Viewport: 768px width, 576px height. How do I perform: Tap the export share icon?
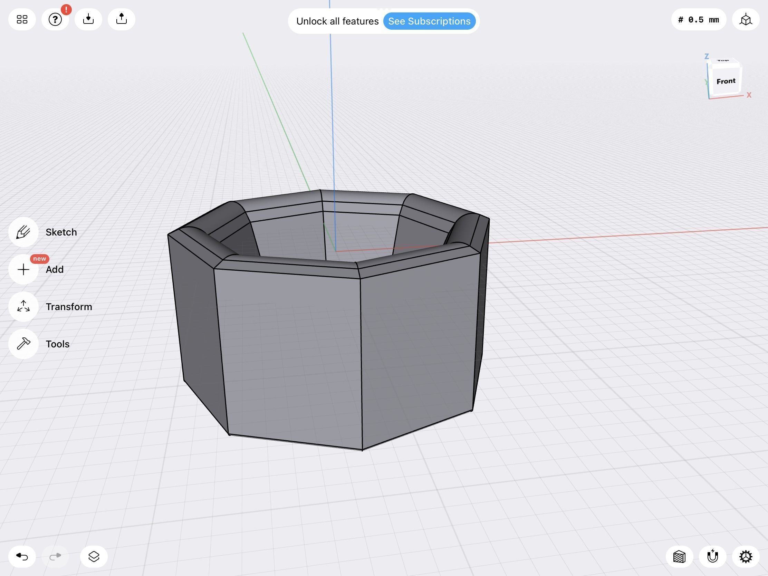point(122,19)
